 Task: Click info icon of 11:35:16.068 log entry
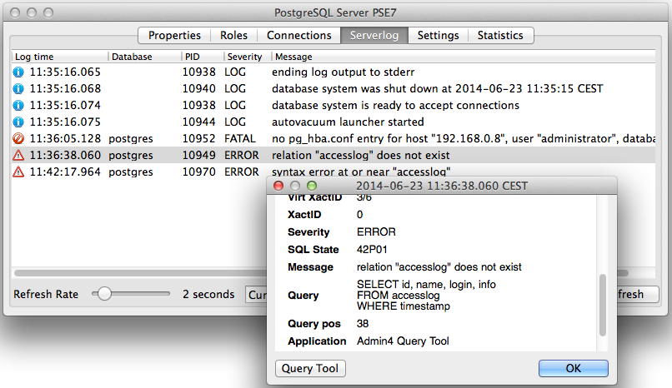pyautogui.click(x=18, y=88)
